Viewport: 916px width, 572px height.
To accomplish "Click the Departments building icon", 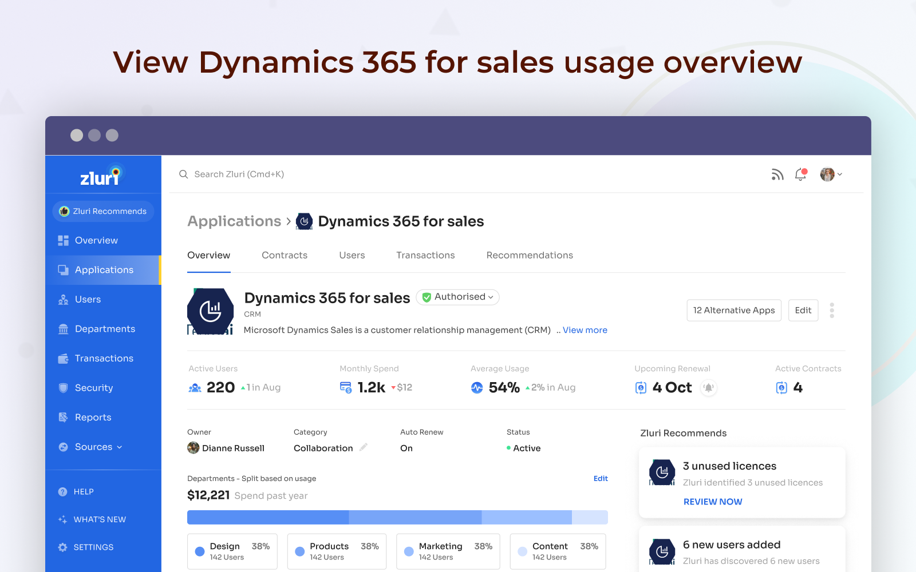I will [63, 329].
